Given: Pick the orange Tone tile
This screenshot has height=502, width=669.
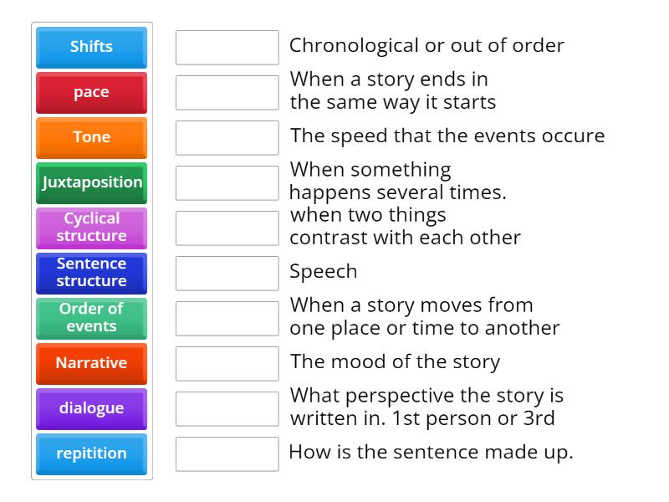Looking at the screenshot, I should pyautogui.click(x=91, y=137).
